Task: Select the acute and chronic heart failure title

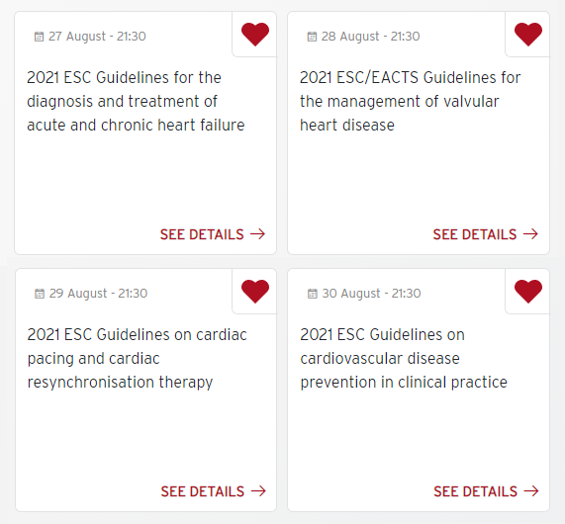Action: pos(136,102)
